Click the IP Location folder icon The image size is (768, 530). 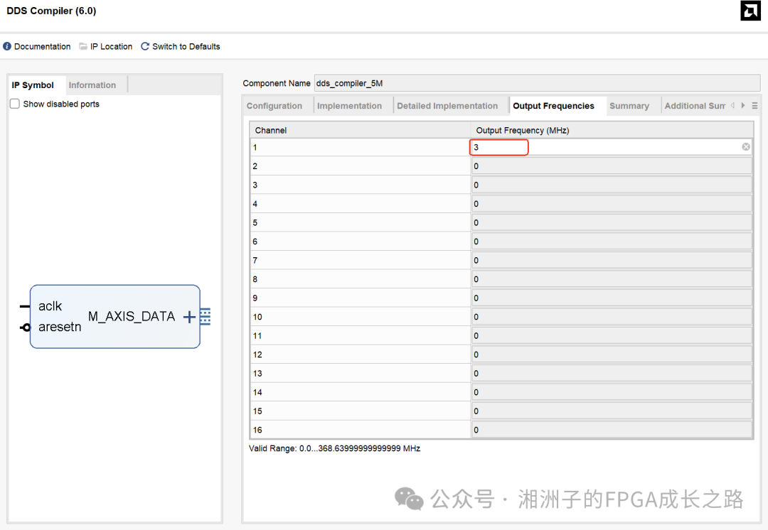click(x=83, y=46)
